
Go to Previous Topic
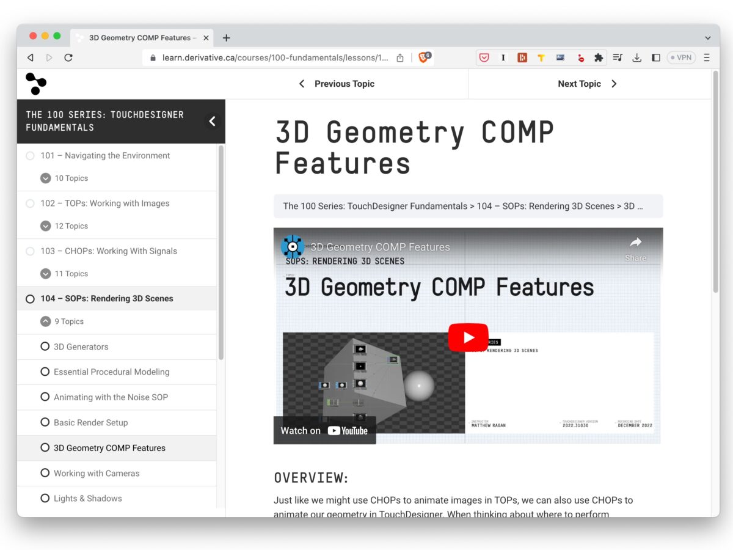coord(337,84)
